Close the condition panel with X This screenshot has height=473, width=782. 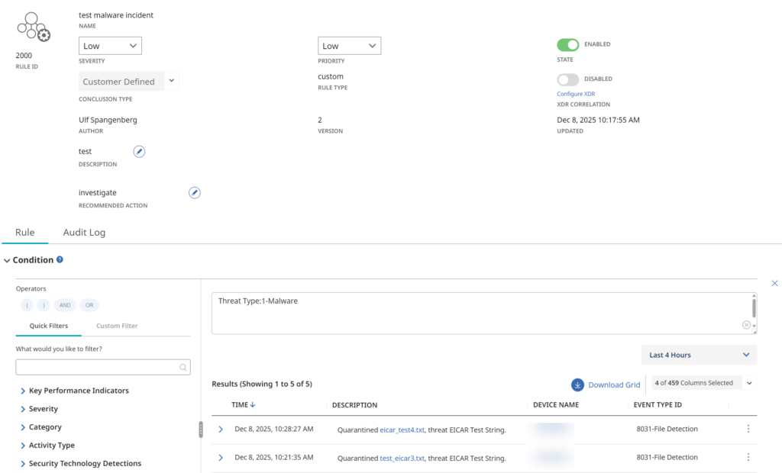coord(774,283)
